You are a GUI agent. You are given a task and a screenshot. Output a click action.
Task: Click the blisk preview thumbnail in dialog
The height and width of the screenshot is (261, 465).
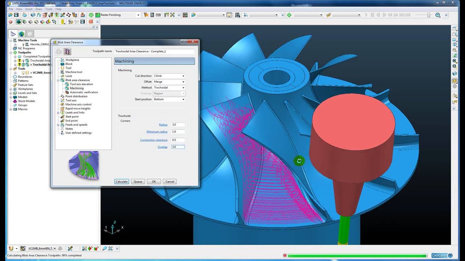coord(84,165)
